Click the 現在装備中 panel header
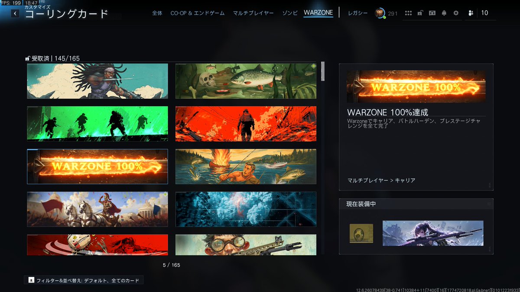This screenshot has height=292, width=520. 416,203
